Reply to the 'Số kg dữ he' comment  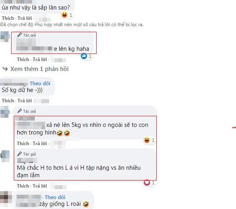click(x=25, y=101)
